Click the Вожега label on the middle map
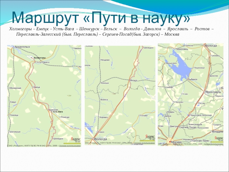229x172 pixels. point(104,99)
